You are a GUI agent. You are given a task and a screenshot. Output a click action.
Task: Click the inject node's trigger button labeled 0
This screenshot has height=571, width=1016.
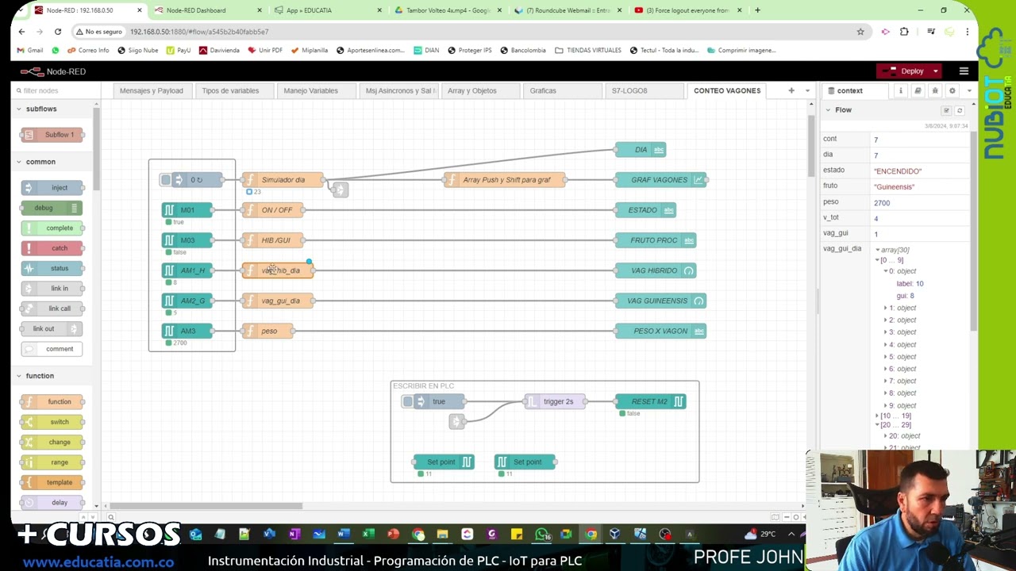coord(166,180)
